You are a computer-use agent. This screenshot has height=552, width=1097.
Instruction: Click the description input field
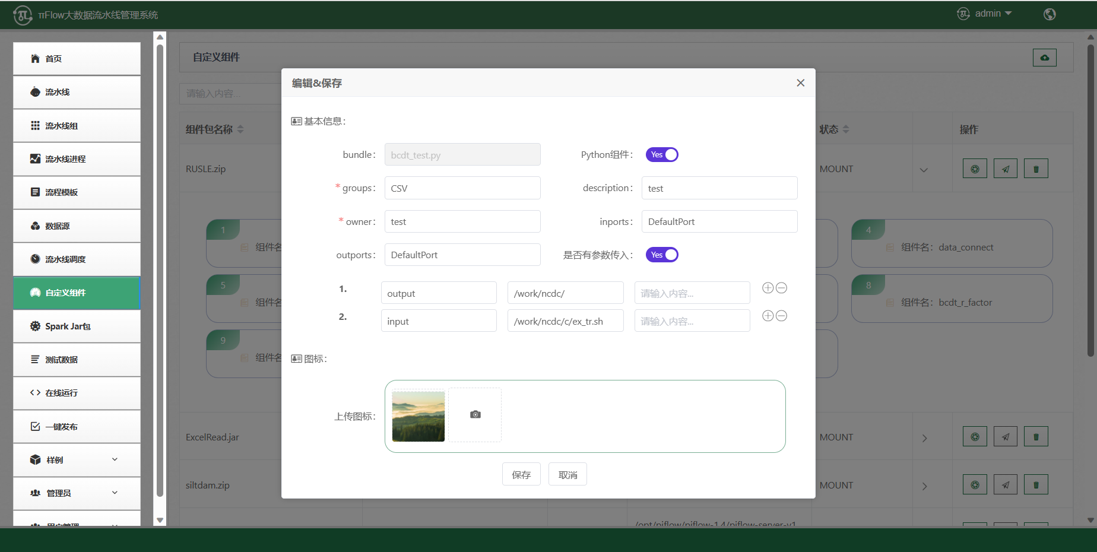pyautogui.click(x=719, y=188)
